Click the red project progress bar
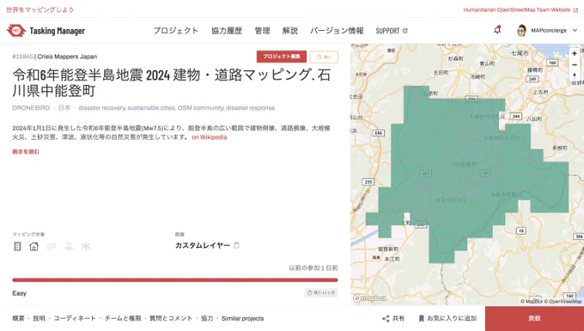The image size is (584, 331). point(175,280)
